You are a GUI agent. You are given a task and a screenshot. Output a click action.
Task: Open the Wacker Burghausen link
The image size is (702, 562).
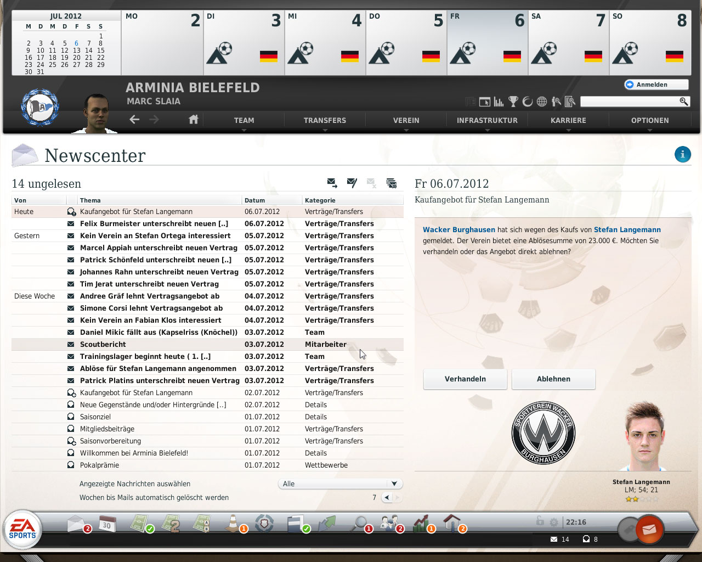pos(458,230)
